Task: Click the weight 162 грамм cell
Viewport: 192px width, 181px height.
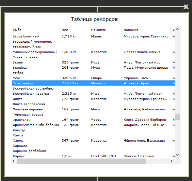Action: [71, 109]
